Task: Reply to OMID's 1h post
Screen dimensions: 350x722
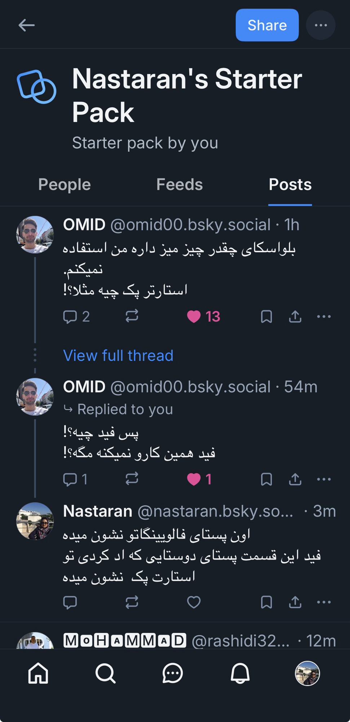Action: click(70, 317)
